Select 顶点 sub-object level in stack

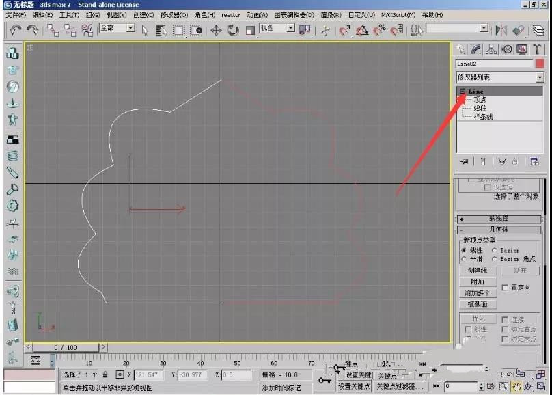point(480,100)
